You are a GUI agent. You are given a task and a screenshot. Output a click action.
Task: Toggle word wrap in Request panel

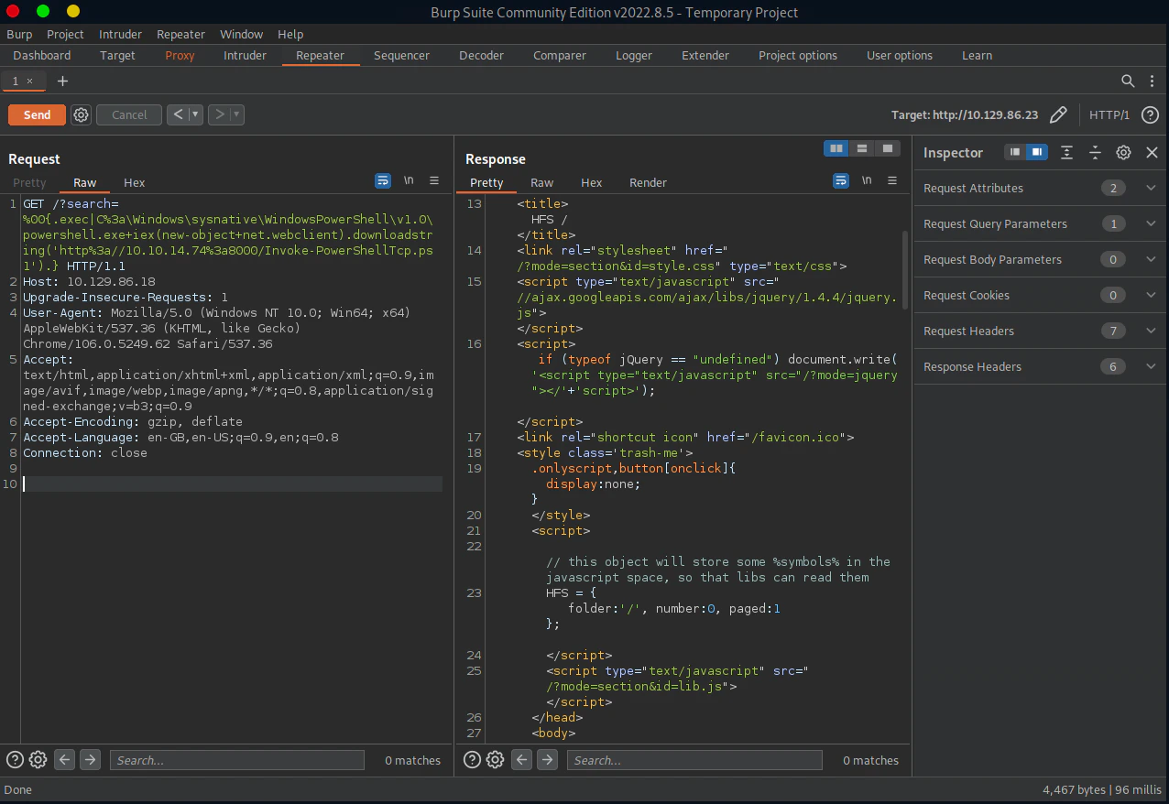[x=383, y=180]
